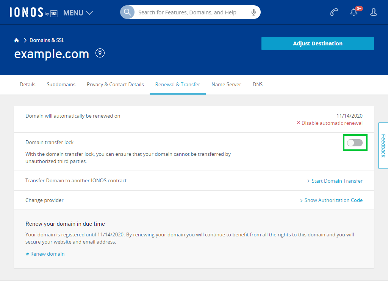This screenshot has width=388, height=281.
Task: Open the Subdomains tab
Action: tap(61, 84)
